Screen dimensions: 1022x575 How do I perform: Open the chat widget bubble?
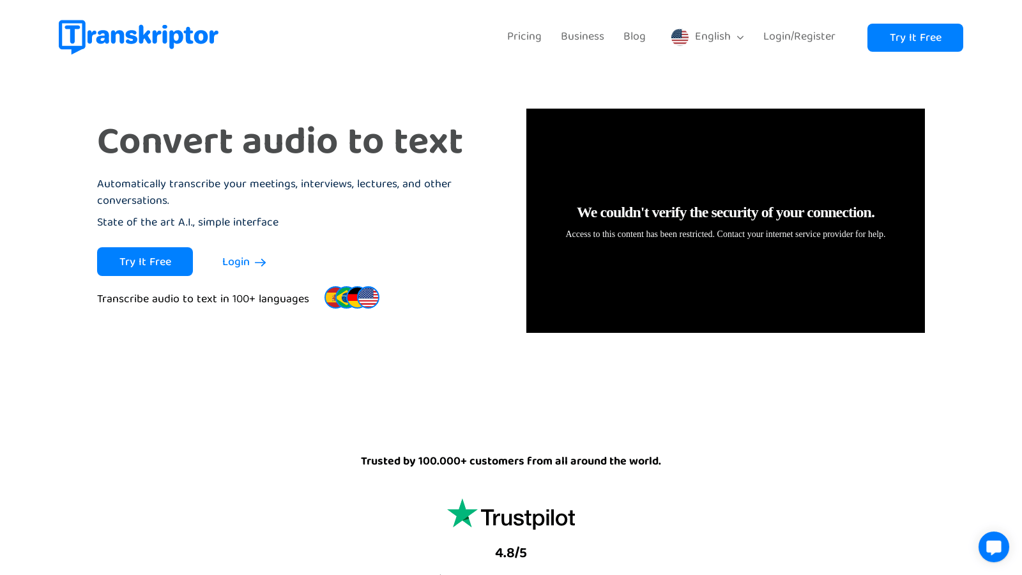point(993,547)
